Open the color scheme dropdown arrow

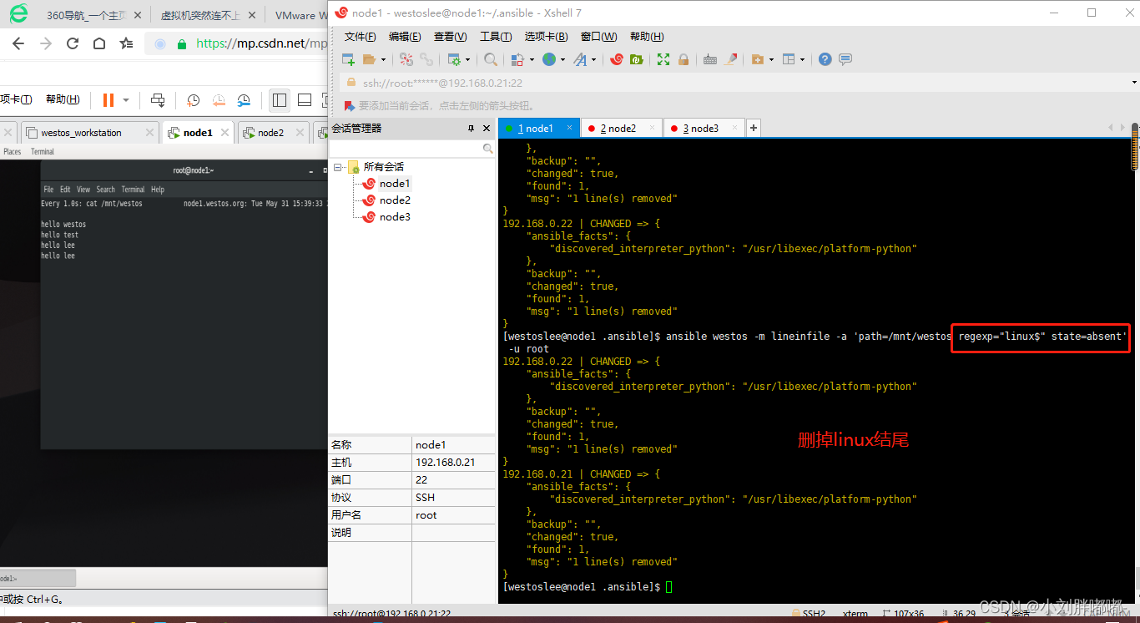point(531,59)
